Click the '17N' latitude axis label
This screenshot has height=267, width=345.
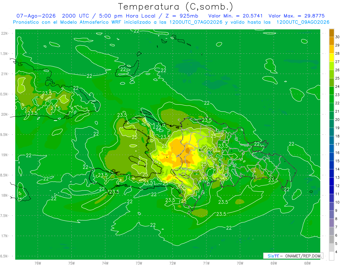(x=5, y=236)
